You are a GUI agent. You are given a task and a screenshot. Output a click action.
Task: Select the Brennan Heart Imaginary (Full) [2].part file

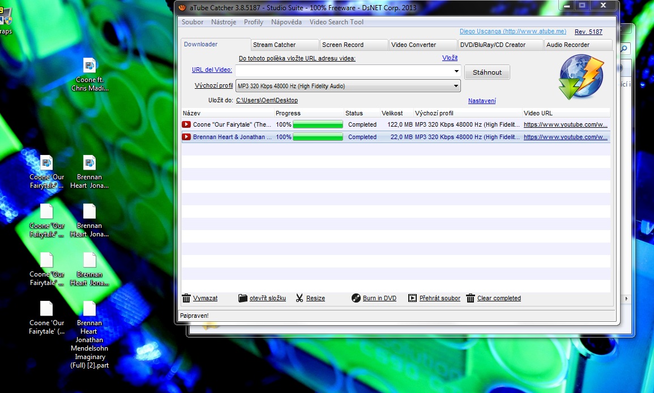click(x=89, y=335)
